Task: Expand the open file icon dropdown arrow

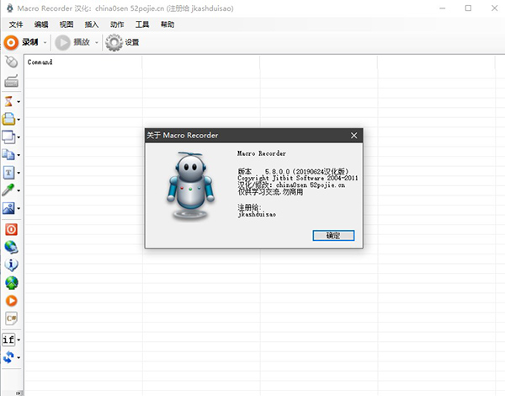Action: click(19, 120)
